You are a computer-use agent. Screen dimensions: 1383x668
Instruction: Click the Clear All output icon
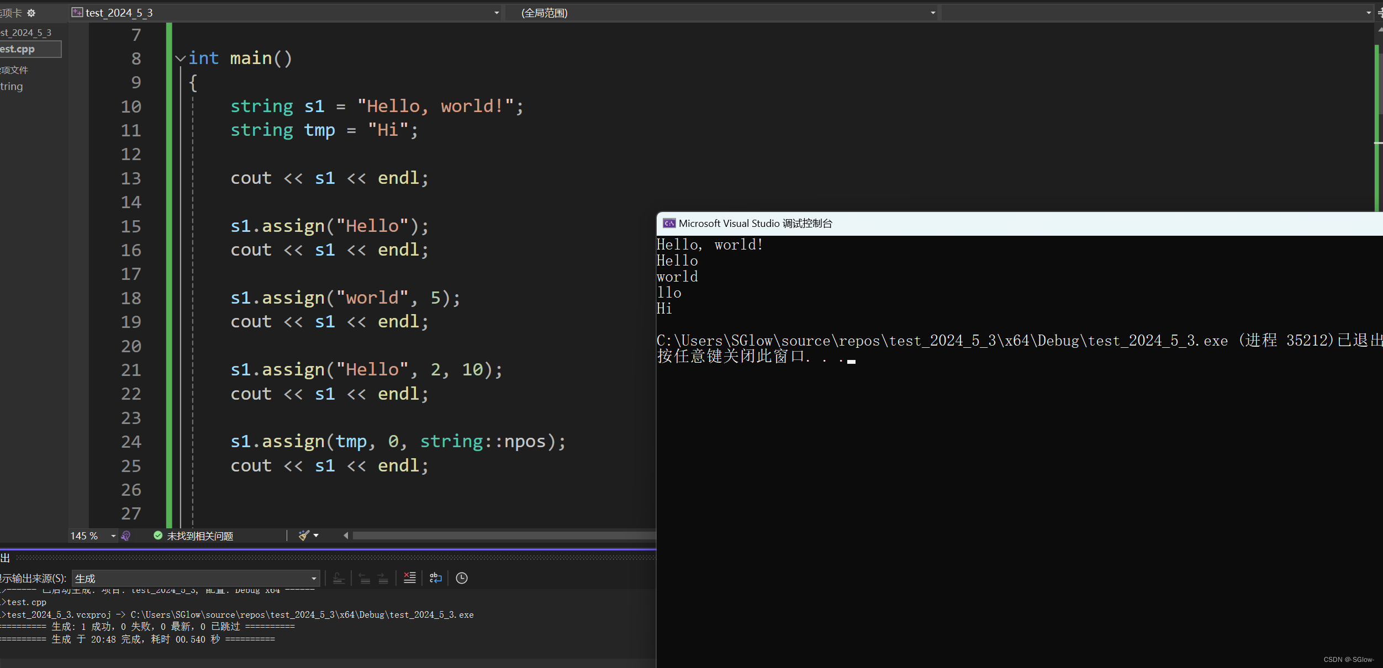409,578
